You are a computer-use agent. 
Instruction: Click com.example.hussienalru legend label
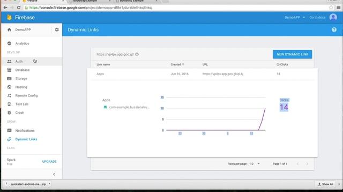pos(129,107)
